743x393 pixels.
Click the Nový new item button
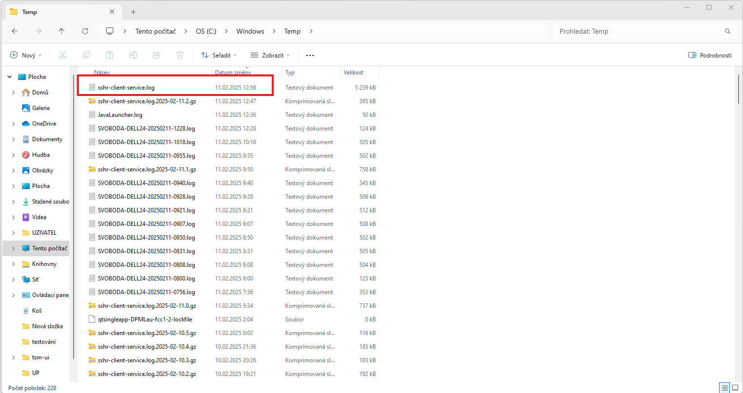(26, 56)
